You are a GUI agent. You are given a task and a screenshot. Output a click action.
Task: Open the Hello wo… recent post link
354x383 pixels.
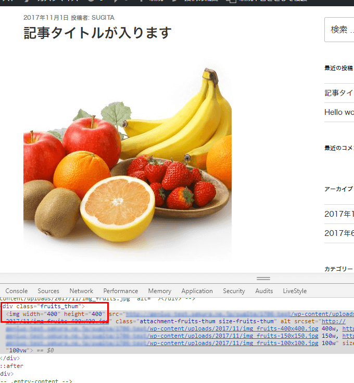(x=339, y=112)
